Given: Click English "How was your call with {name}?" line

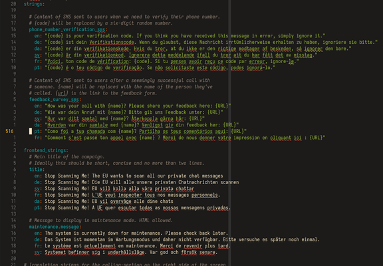Looking at the screenshot, I should (132, 106).
